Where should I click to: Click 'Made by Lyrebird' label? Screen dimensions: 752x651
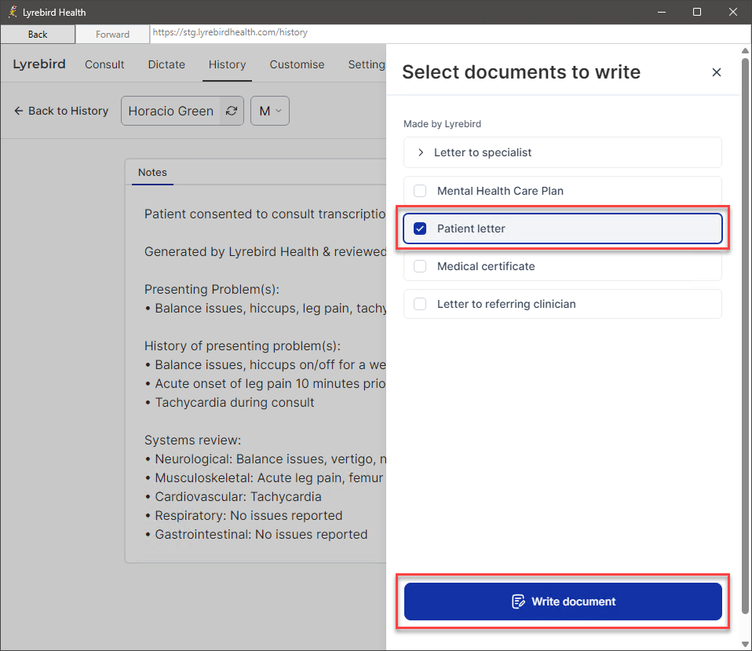(x=442, y=124)
